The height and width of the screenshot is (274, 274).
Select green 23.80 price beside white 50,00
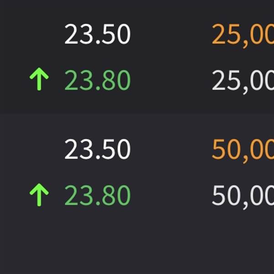click(x=98, y=195)
